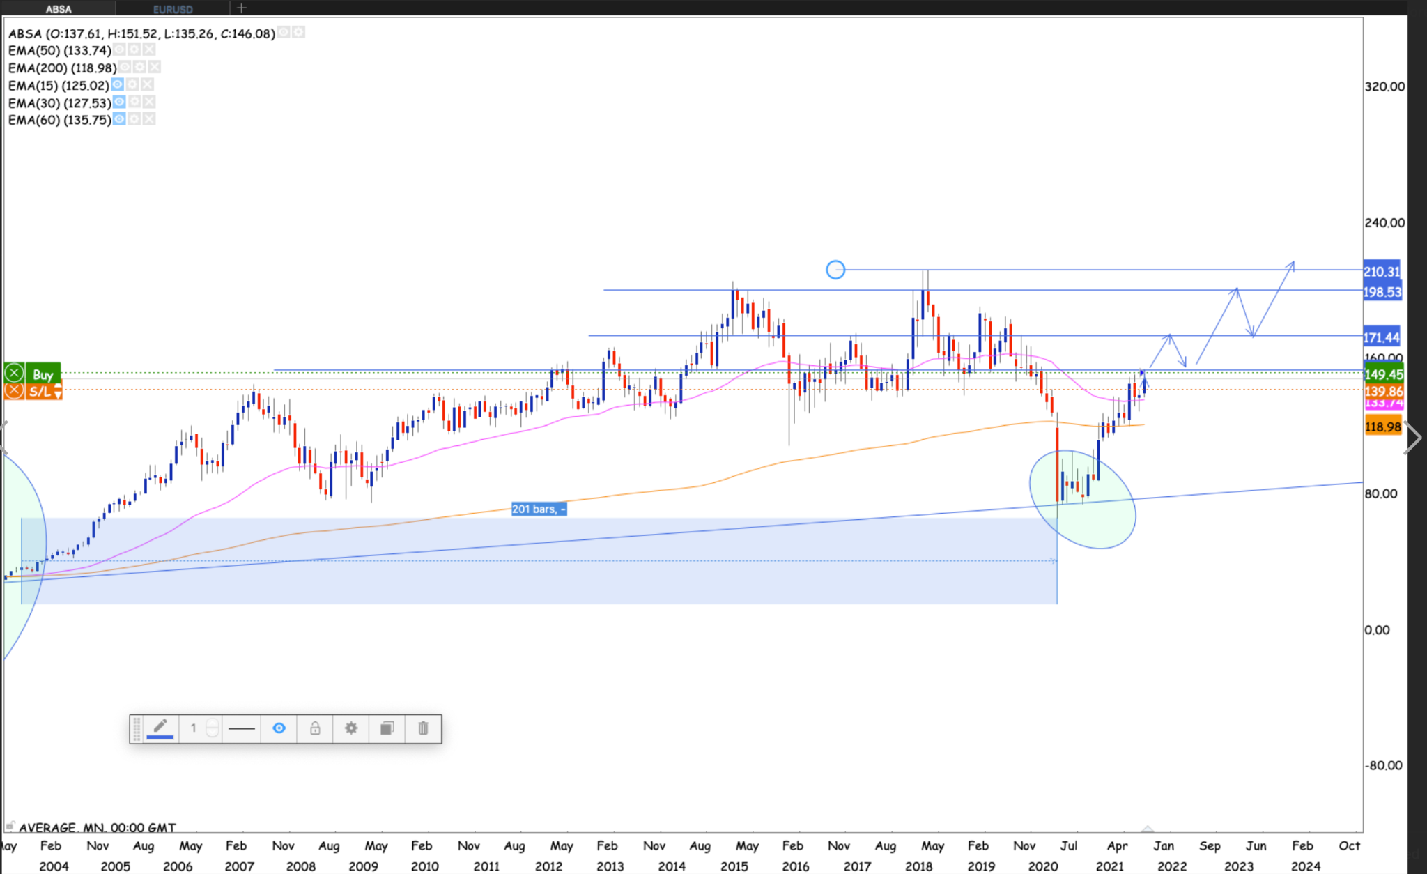The height and width of the screenshot is (874, 1427).
Task: Increase line width with the stepper
Action: click(x=213, y=723)
